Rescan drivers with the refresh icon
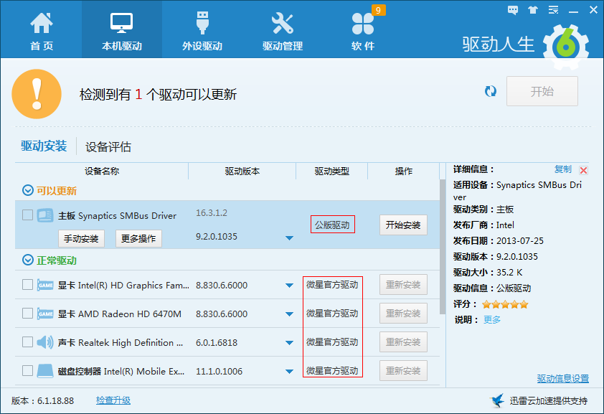The image size is (604, 414). click(491, 91)
